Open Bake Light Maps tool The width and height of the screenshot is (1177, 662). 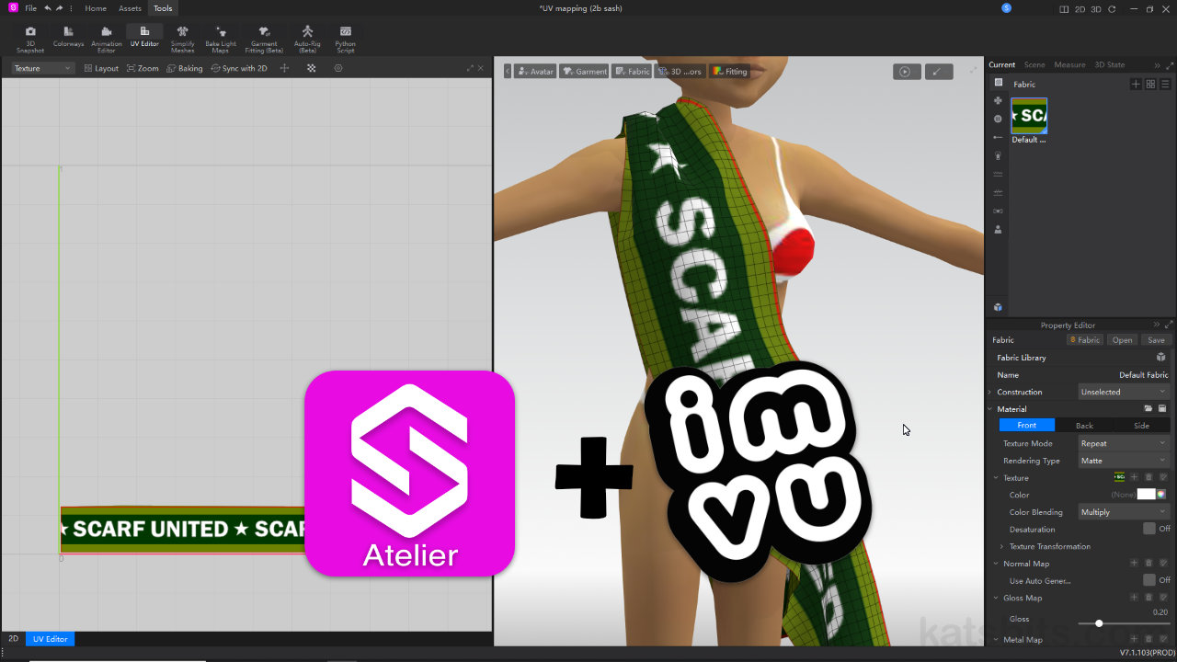click(x=221, y=38)
